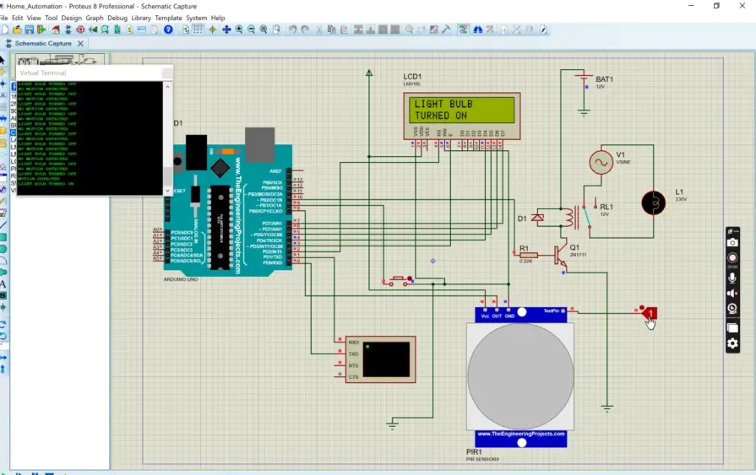This screenshot has height=475, width=756.
Task: Toggle the recorder overlay speaker audio icon
Action: 732,294
